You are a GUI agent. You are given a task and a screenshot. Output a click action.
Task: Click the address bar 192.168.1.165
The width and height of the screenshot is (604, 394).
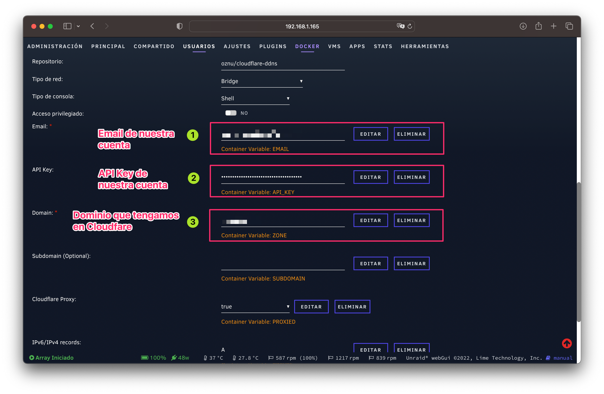click(302, 26)
